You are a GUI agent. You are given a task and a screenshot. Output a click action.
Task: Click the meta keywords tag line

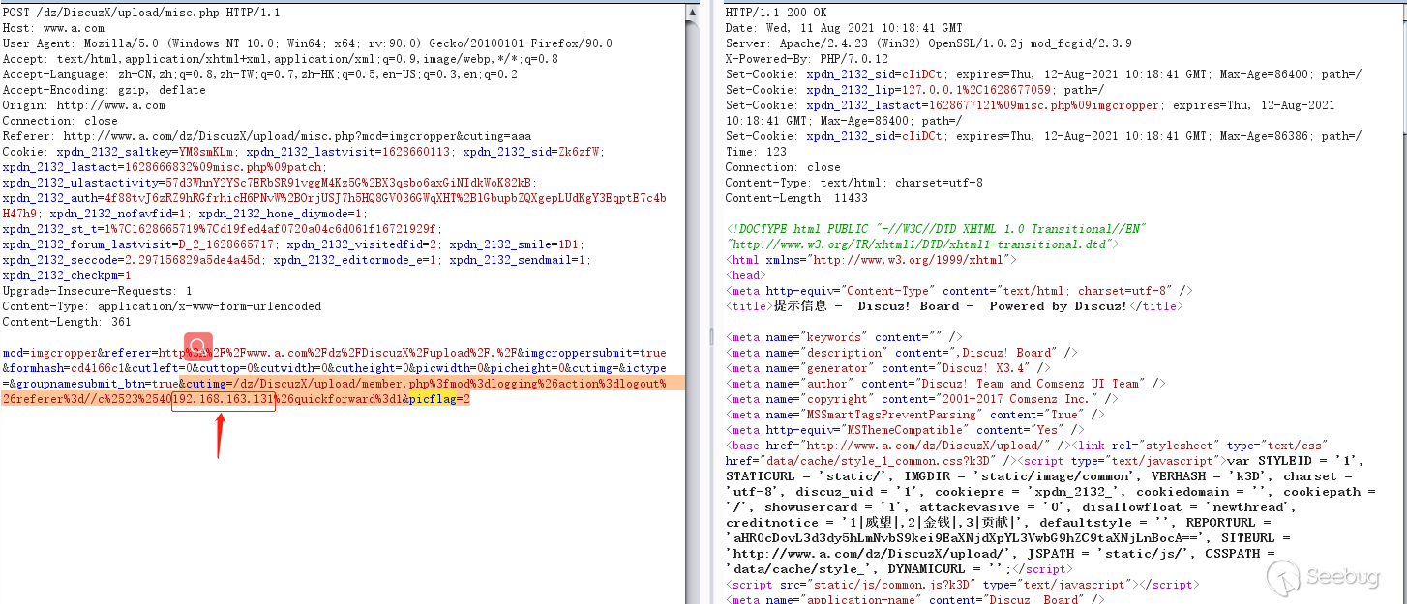click(844, 337)
